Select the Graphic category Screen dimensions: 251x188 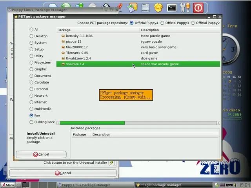coord(38,69)
